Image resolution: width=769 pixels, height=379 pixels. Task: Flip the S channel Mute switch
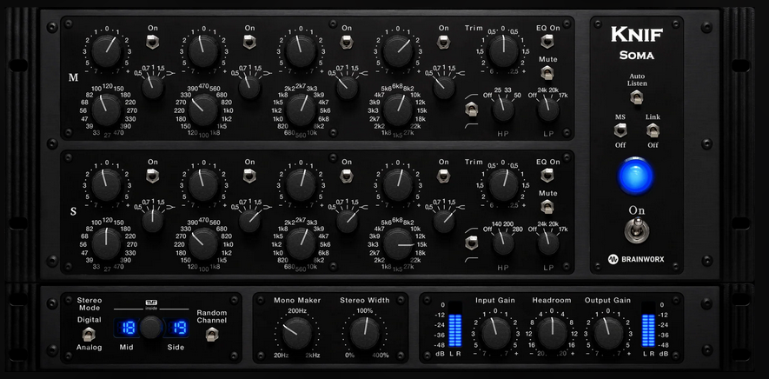click(547, 206)
